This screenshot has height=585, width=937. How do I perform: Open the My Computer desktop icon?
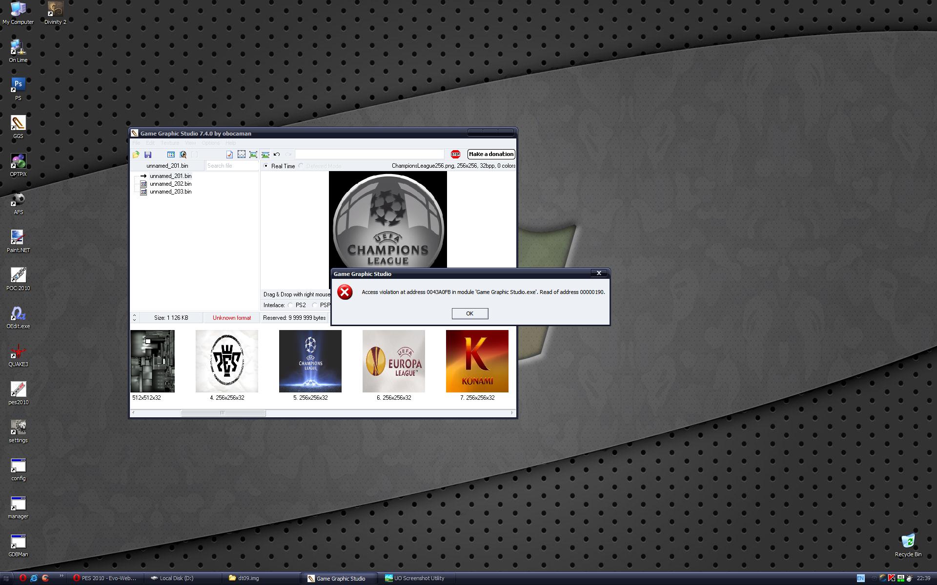pyautogui.click(x=18, y=13)
